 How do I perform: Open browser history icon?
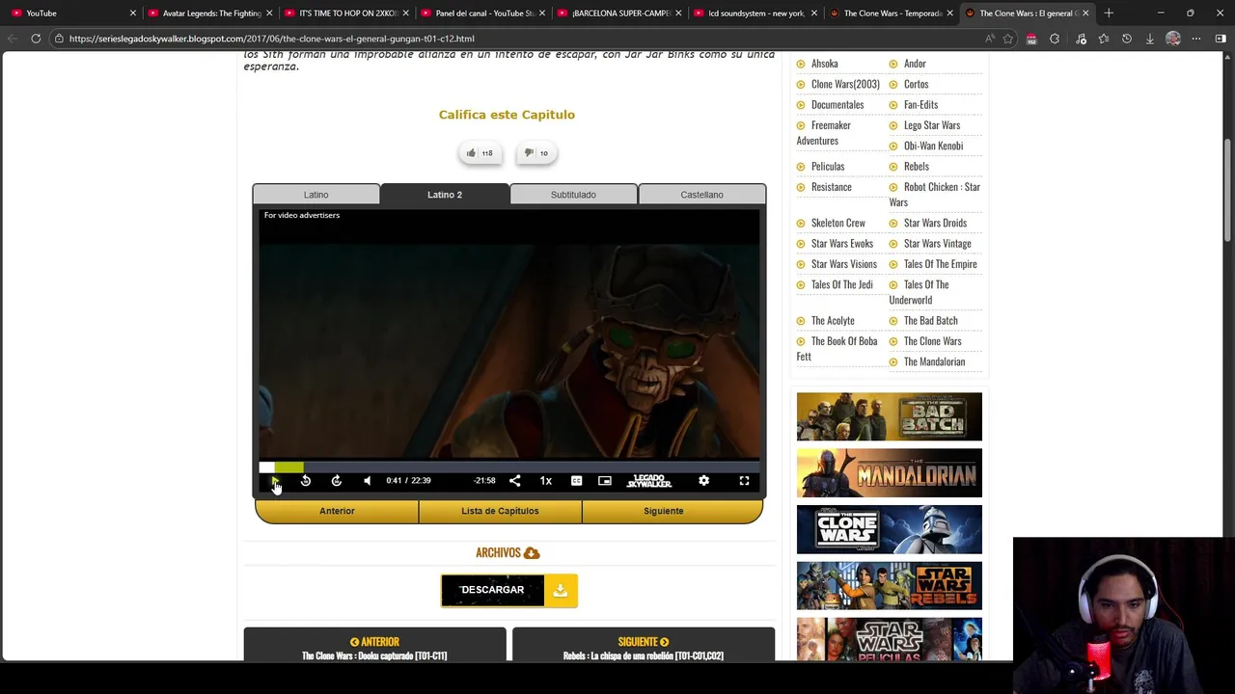[1127, 39]
